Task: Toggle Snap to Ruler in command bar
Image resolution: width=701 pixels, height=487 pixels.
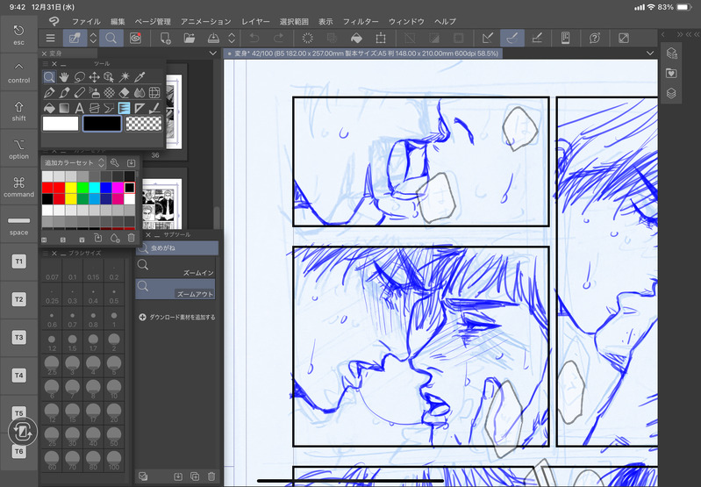Action: [x=488, y=38]
